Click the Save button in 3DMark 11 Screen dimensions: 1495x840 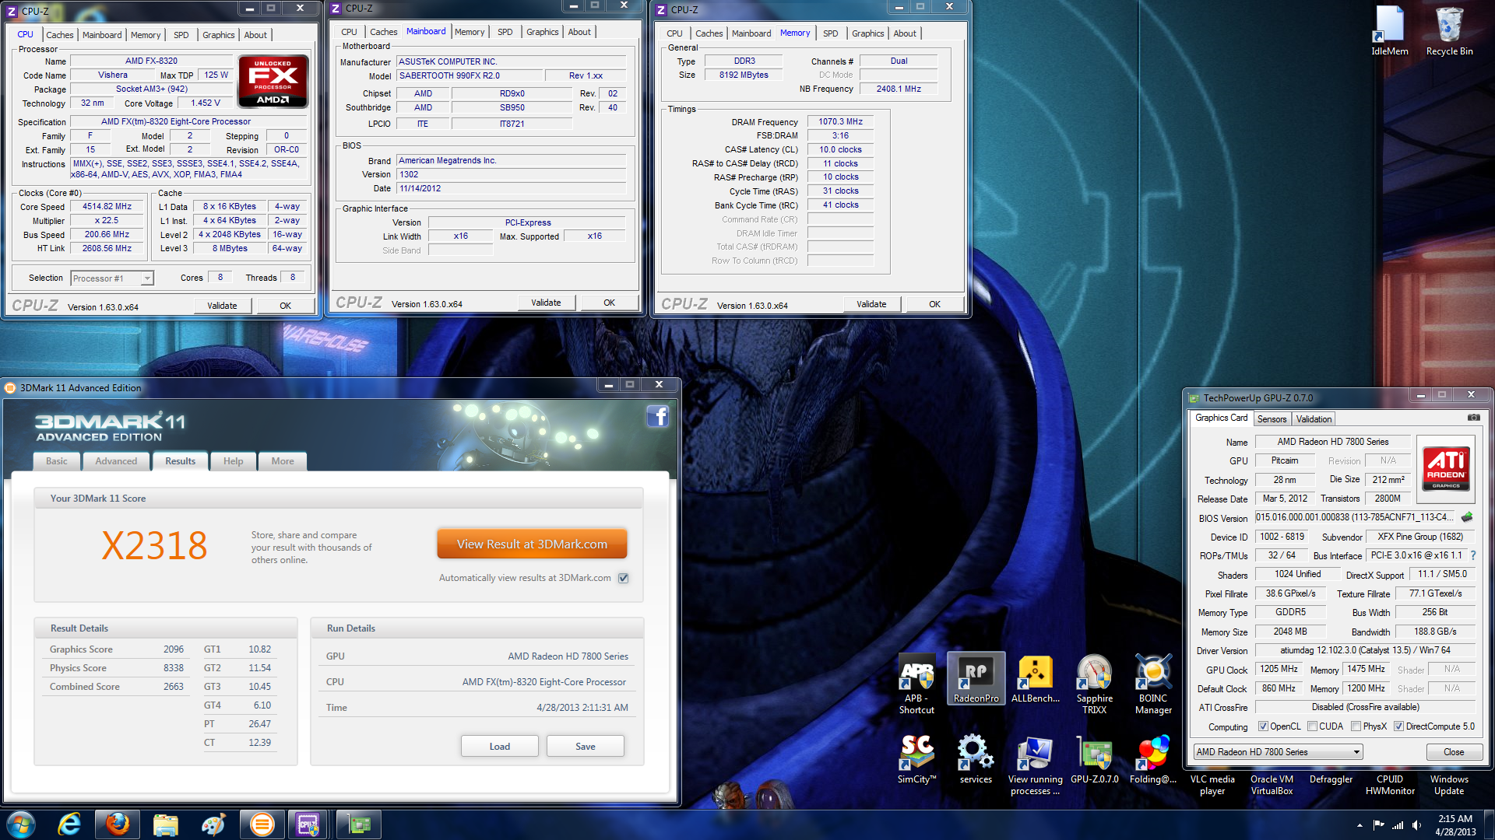pos(585,747)
